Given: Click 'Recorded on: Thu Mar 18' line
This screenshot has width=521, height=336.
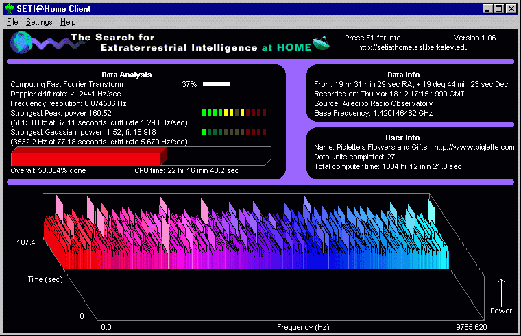Looking at the screenshot, I should tap(389, 94).
